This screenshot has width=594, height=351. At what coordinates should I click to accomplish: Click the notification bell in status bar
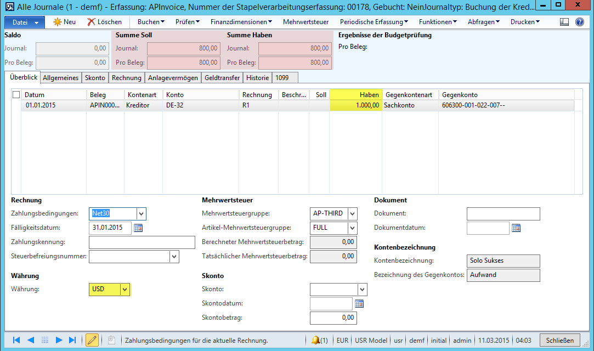tap(316, 340)
